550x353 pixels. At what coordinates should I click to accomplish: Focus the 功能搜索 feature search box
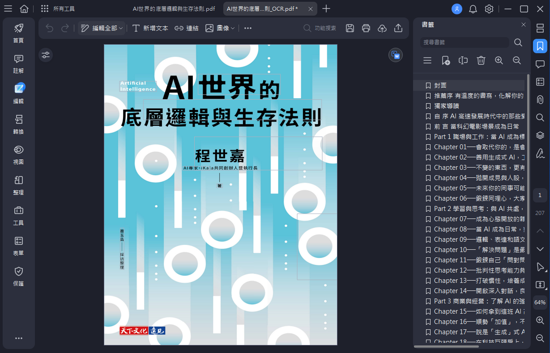coord(320,28)
